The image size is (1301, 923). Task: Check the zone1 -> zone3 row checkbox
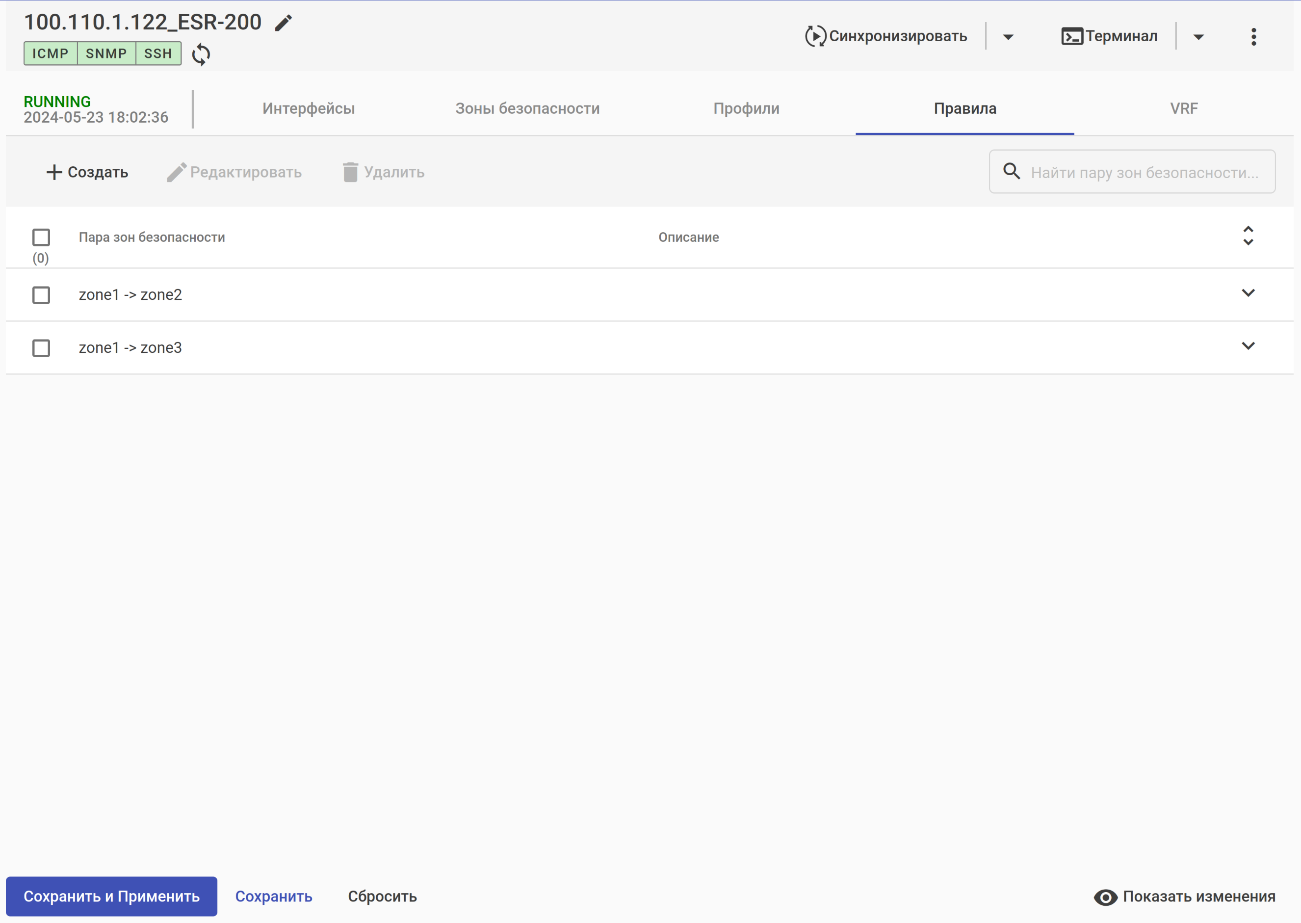(41, 348)
